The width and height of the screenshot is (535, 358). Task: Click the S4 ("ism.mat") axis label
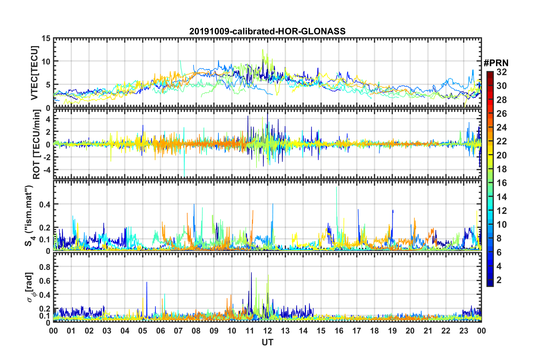[x=29, y=216]
